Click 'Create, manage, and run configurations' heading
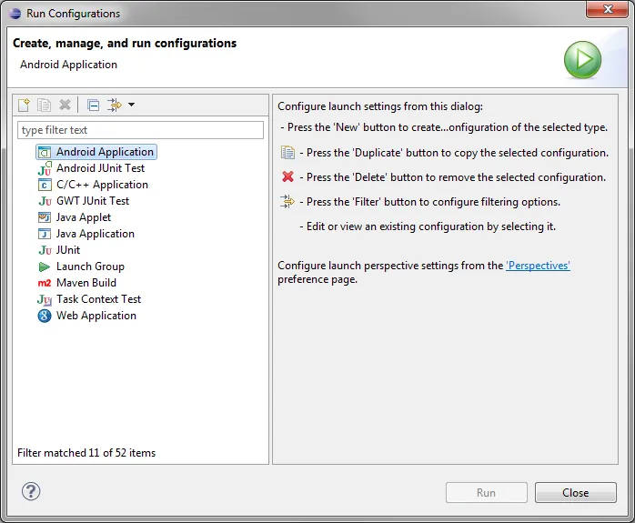 point(125,44)
